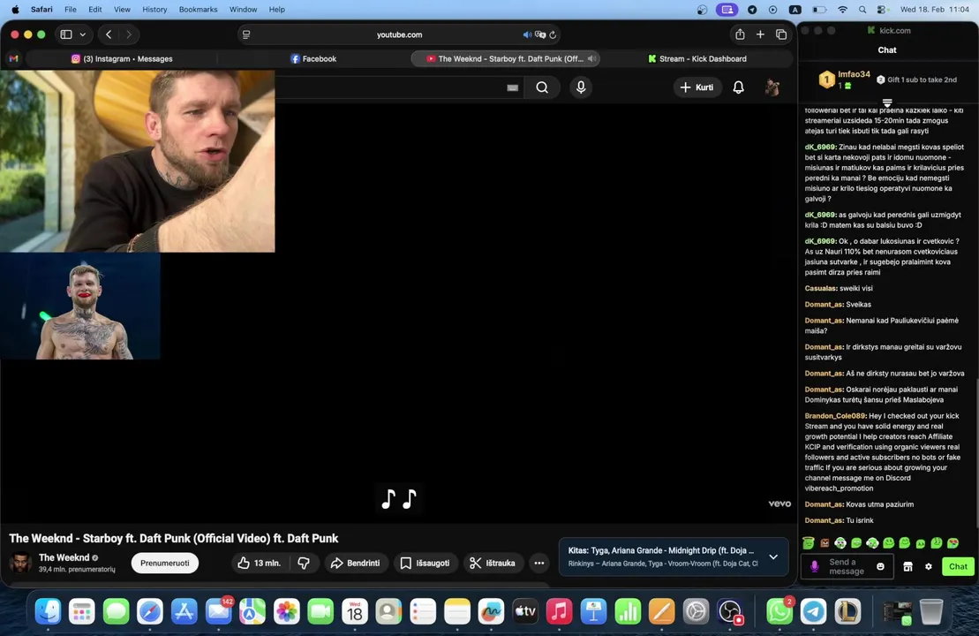Screen dimensions: 979x636
Task: Open the Safari History menu
Action: coord(154,10)
